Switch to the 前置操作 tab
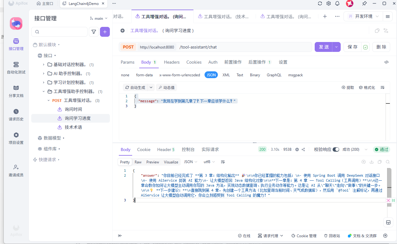The image size is (397, 244). pos(233,62)
